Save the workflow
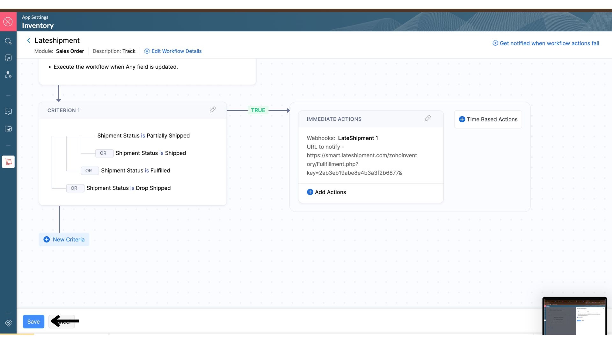This screenshot has height=344, width=612. [33, 322]
